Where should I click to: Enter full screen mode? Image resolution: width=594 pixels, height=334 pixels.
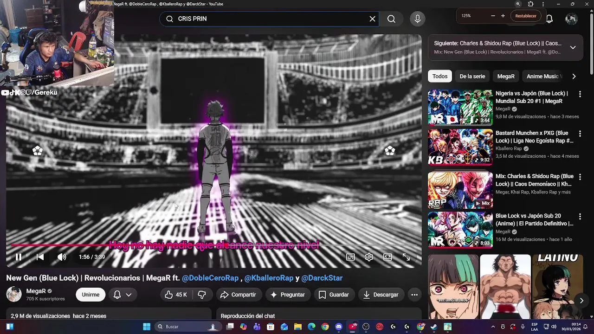coord(406,257)
